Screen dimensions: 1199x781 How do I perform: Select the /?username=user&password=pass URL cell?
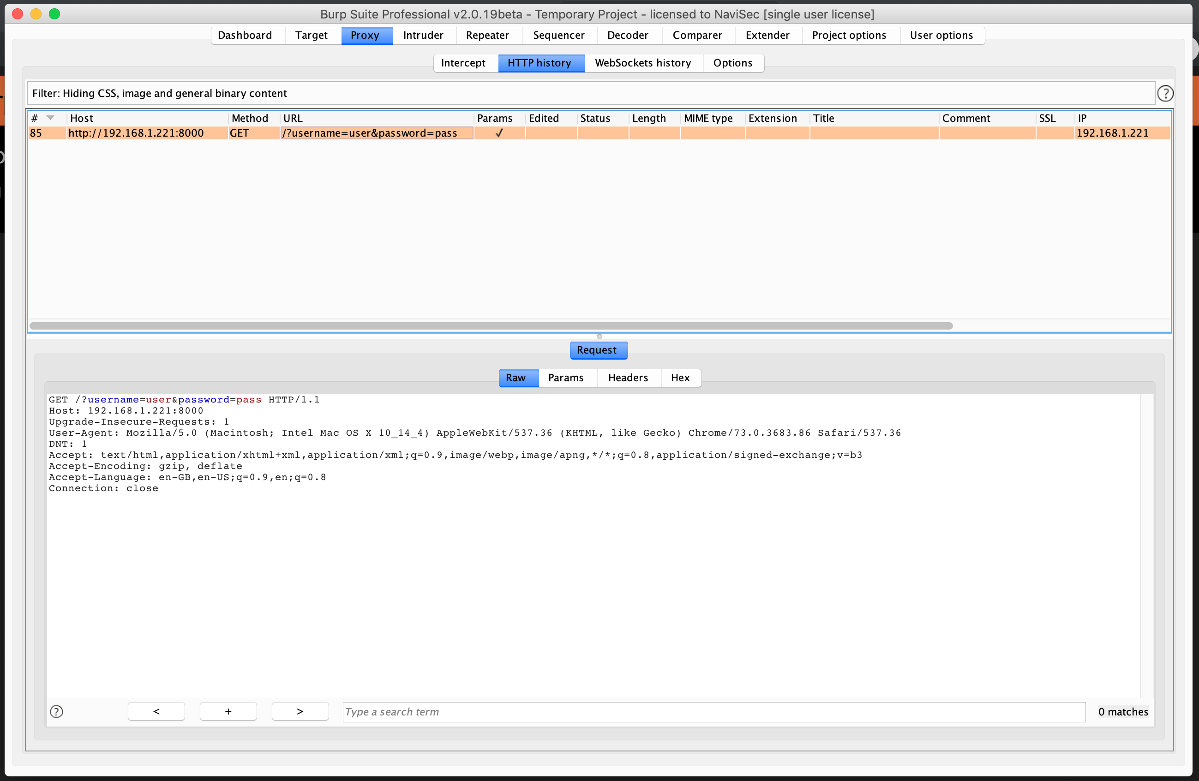[377, 133]
